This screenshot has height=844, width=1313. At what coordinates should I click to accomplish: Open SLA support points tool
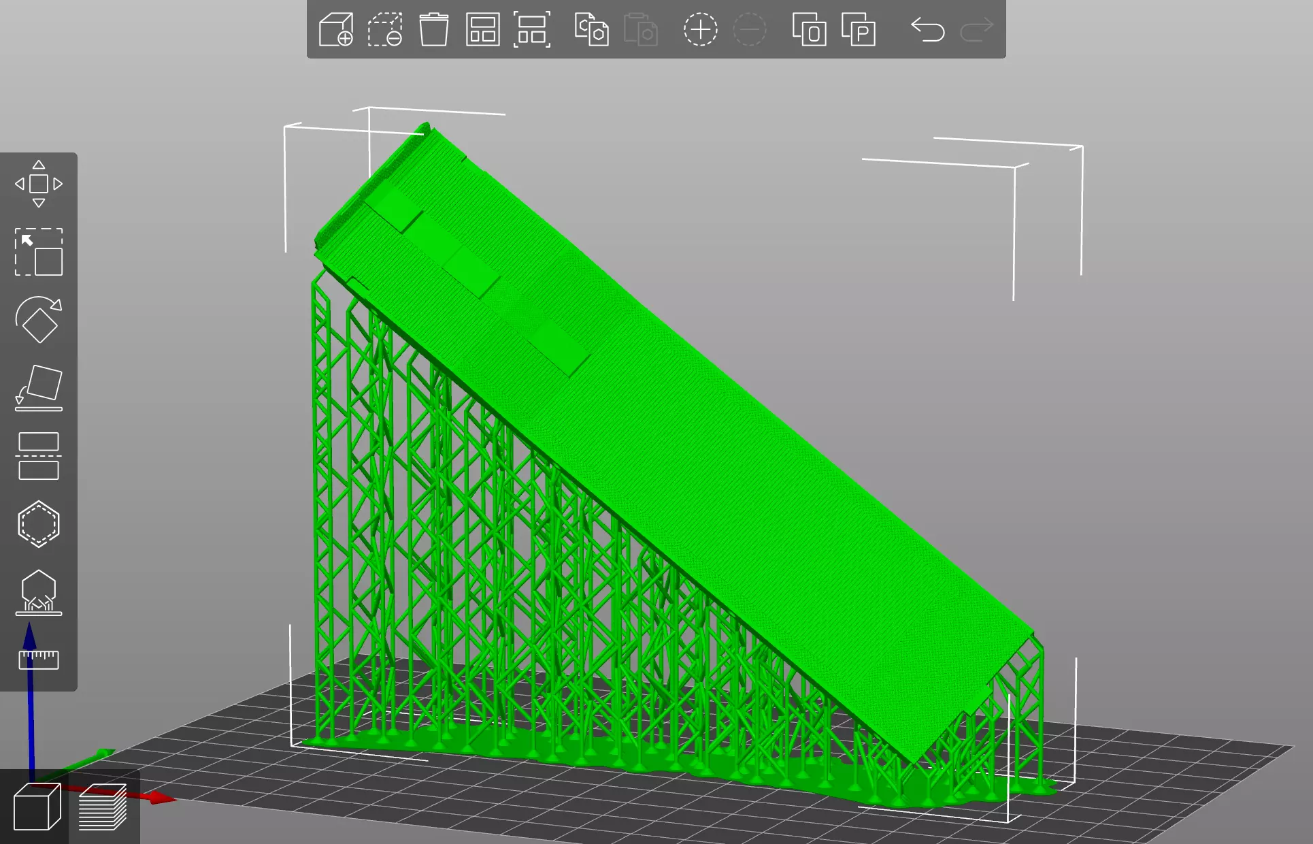click(39, 592)
